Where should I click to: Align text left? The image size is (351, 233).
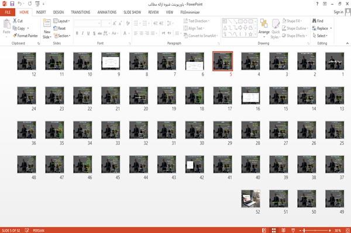point(136,33)
